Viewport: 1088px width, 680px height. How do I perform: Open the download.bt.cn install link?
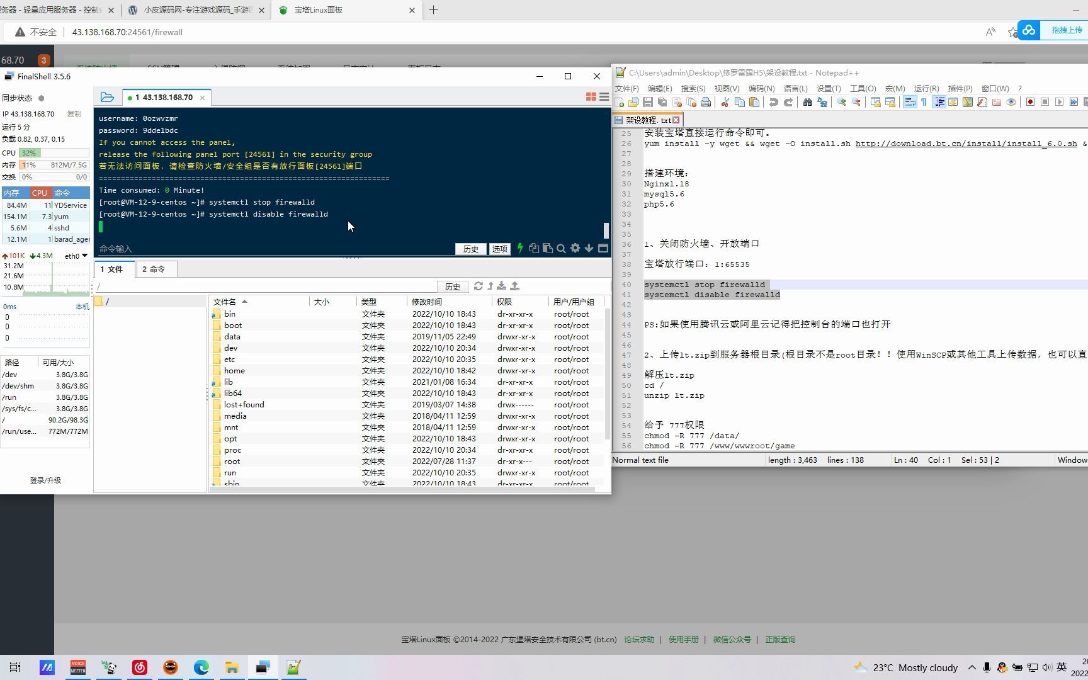(x=966, y=144)
